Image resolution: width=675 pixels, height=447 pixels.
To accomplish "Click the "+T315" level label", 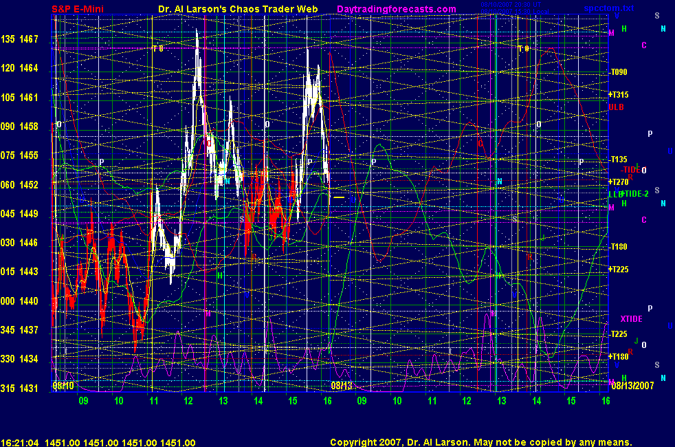I will (x=619, y=95).
